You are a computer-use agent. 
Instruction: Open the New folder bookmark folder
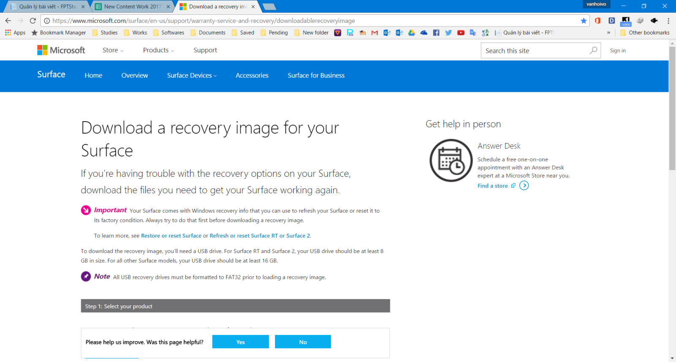tap(311, 32)
